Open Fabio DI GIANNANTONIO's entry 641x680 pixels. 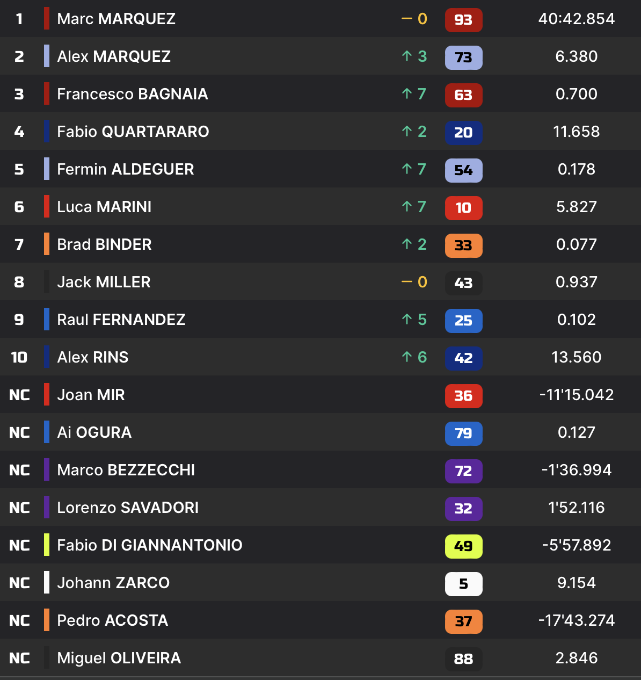pyautogui.click(x=150, y=545)
